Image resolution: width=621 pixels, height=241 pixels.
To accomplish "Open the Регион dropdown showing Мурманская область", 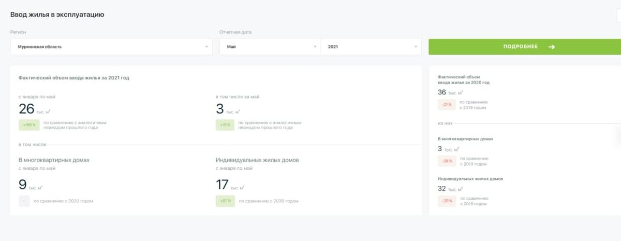I will (x=111, y=46).
